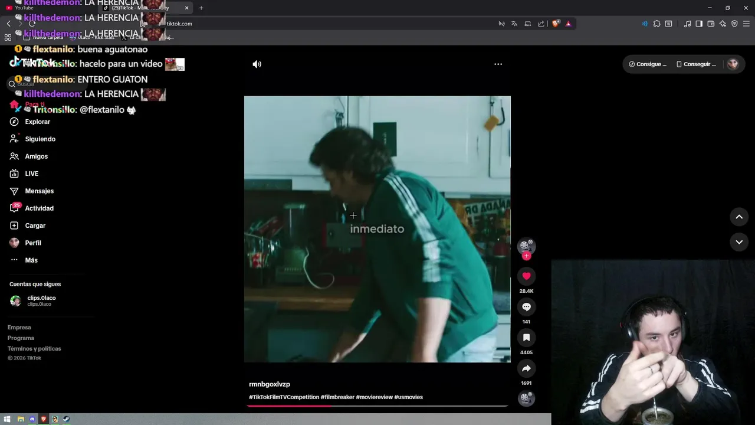Click the share page icon in address bar

[x=541, y=24]
